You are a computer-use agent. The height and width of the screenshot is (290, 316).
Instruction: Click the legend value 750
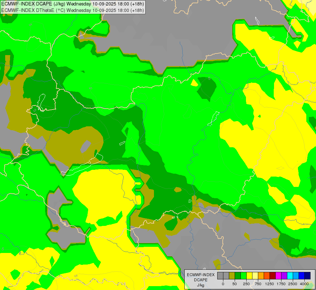point(258,284)
